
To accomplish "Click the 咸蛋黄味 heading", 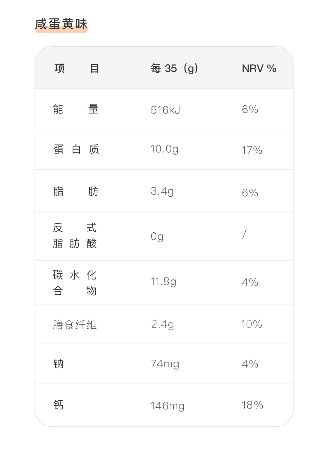I will (x=61, y=24).
